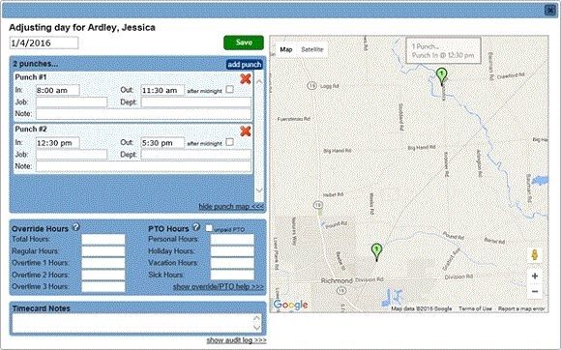Open Override Hours help question mark
The width and height of the screenshot is (561, 350).
pyautogui.click(x=75, y=227)
